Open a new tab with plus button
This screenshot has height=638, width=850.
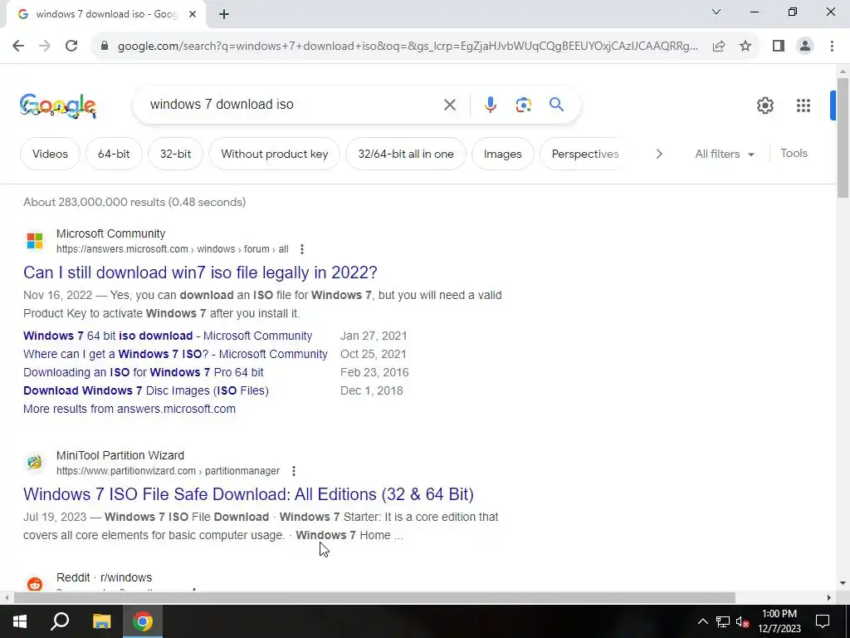coord(224,15)
